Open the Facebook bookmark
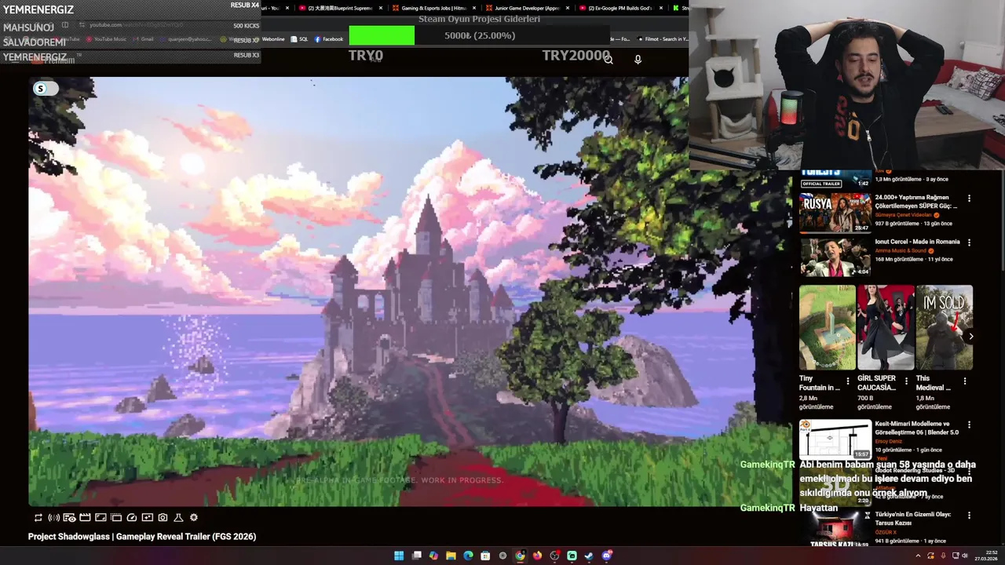The height and width of the screenshot is (565, 1005). tap(328, 39)
